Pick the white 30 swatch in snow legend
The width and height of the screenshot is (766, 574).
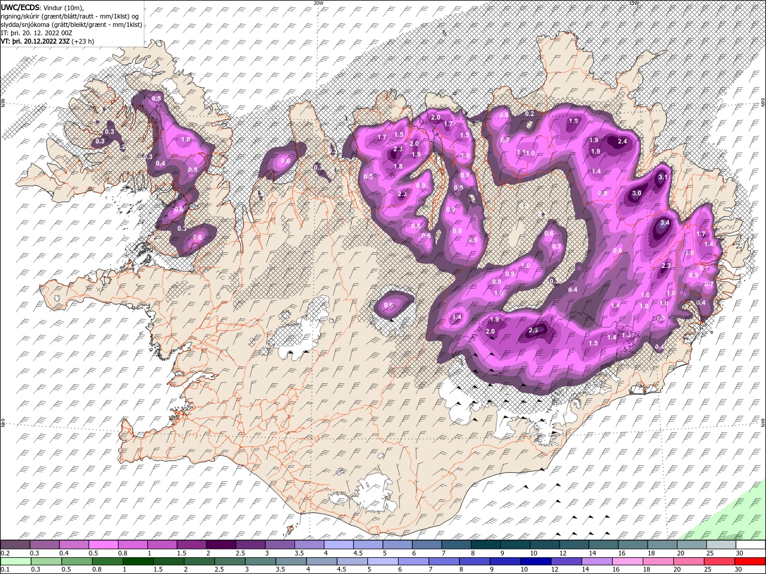pyautogui.click(x=751, y=544)
